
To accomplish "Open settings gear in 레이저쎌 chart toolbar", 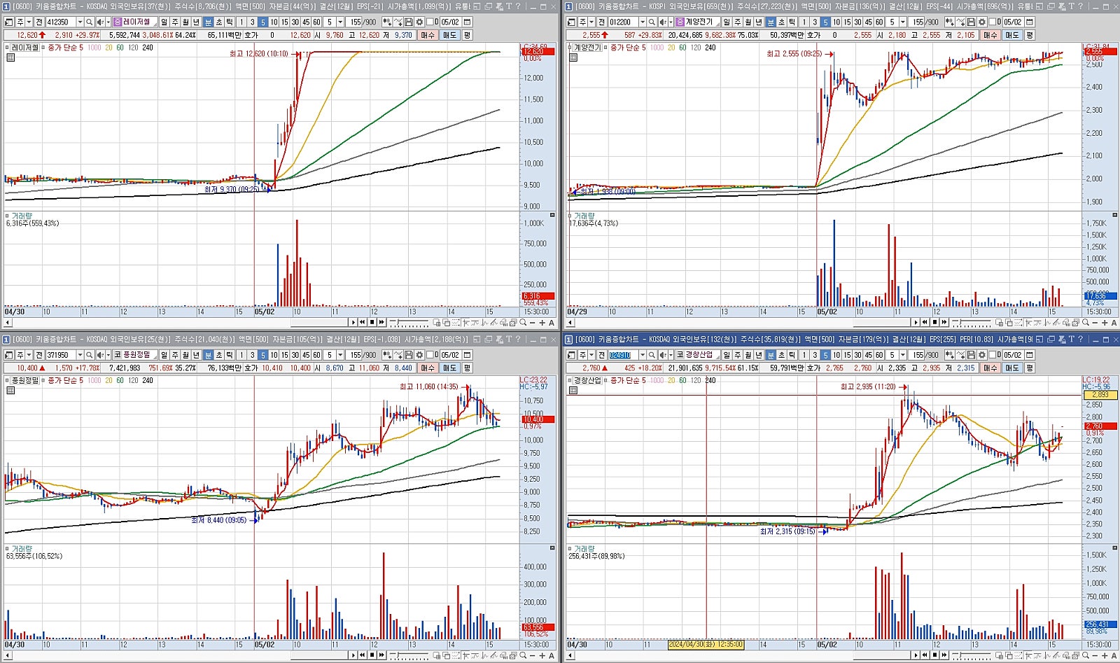I will click(419, 22).
